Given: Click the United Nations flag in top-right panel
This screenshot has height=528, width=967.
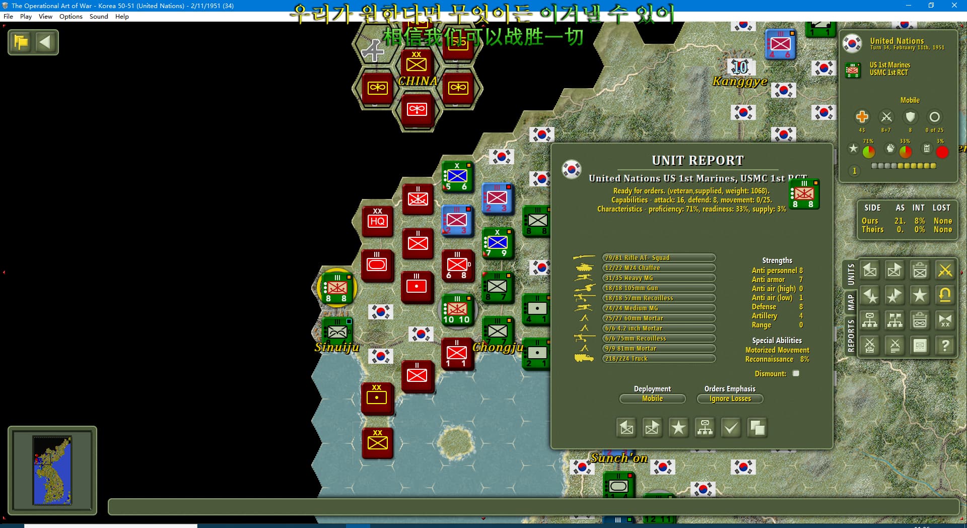Looking at the screenshot, I should point(852,43).
